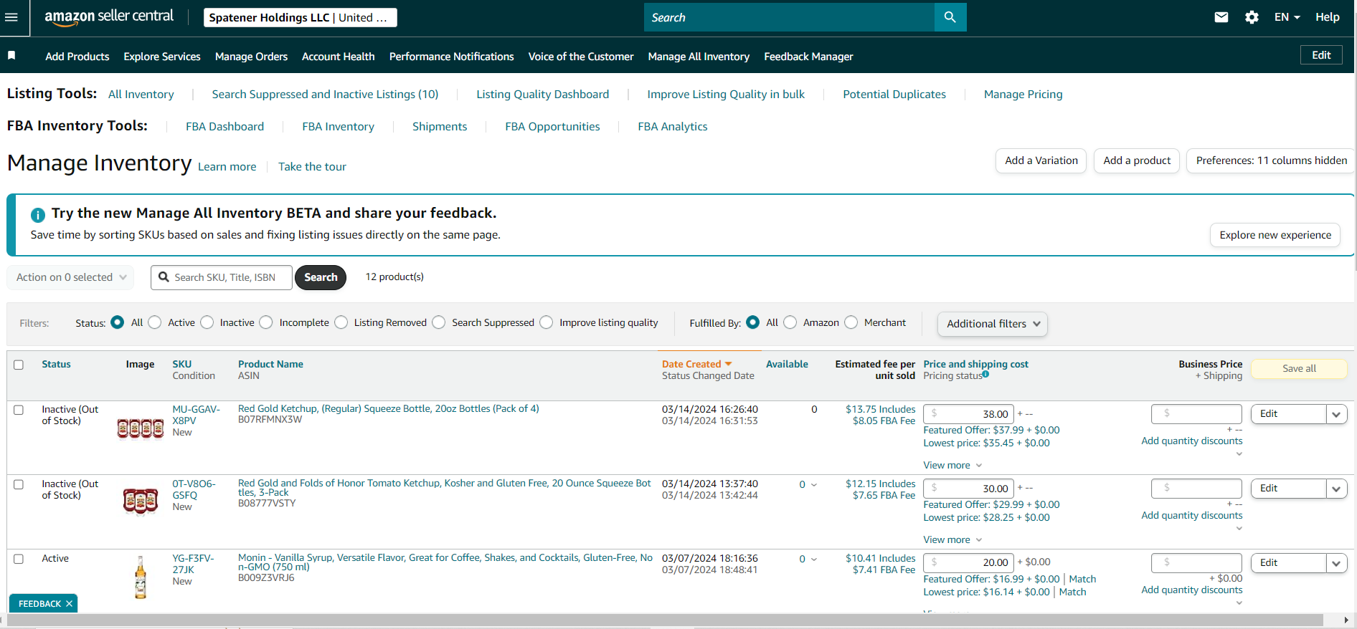Open the messages envelope icon
Image resolution: width=1357 pixels, height=629 pixels.
1221,17
